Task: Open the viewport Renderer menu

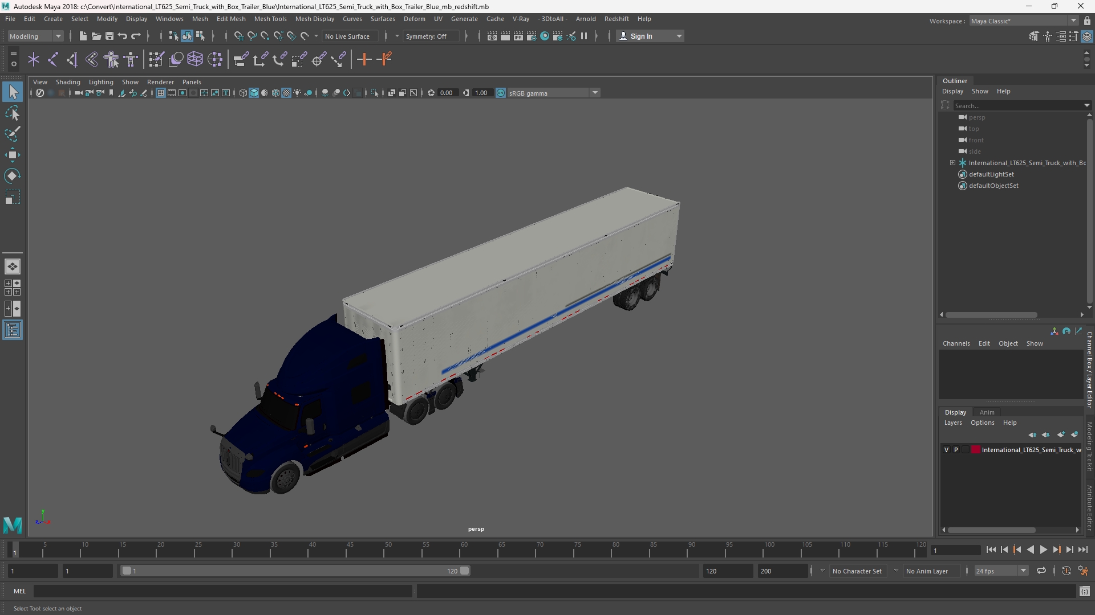Action: 160,82
